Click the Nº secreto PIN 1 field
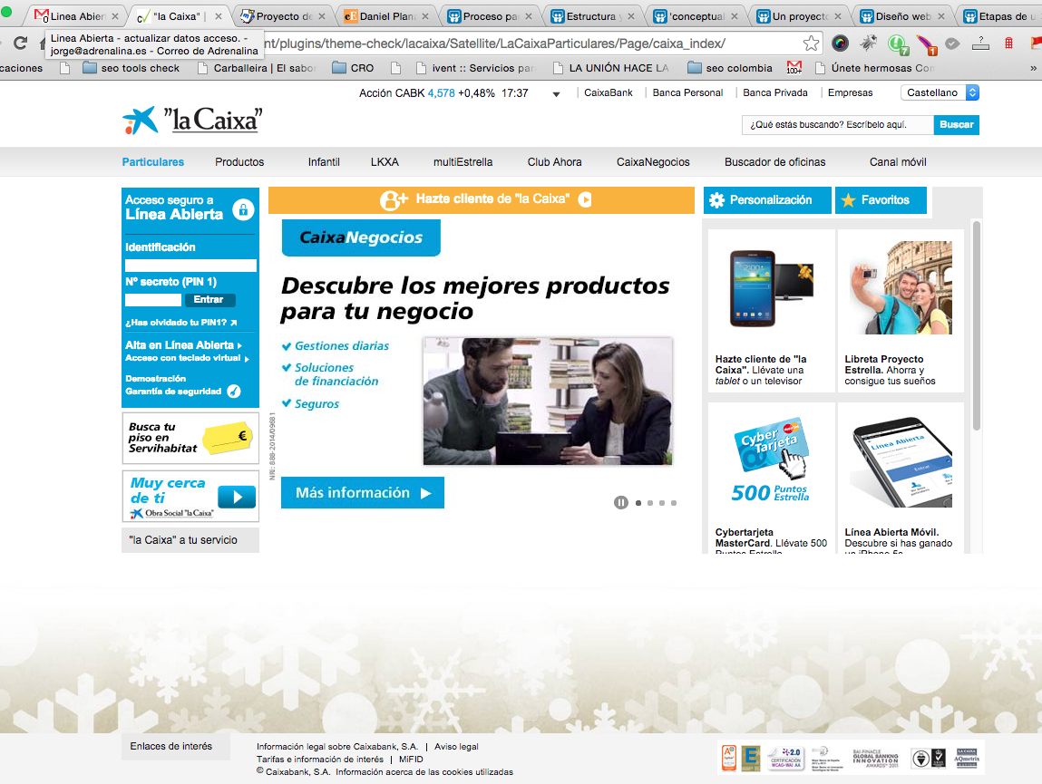 click(153, 300)
